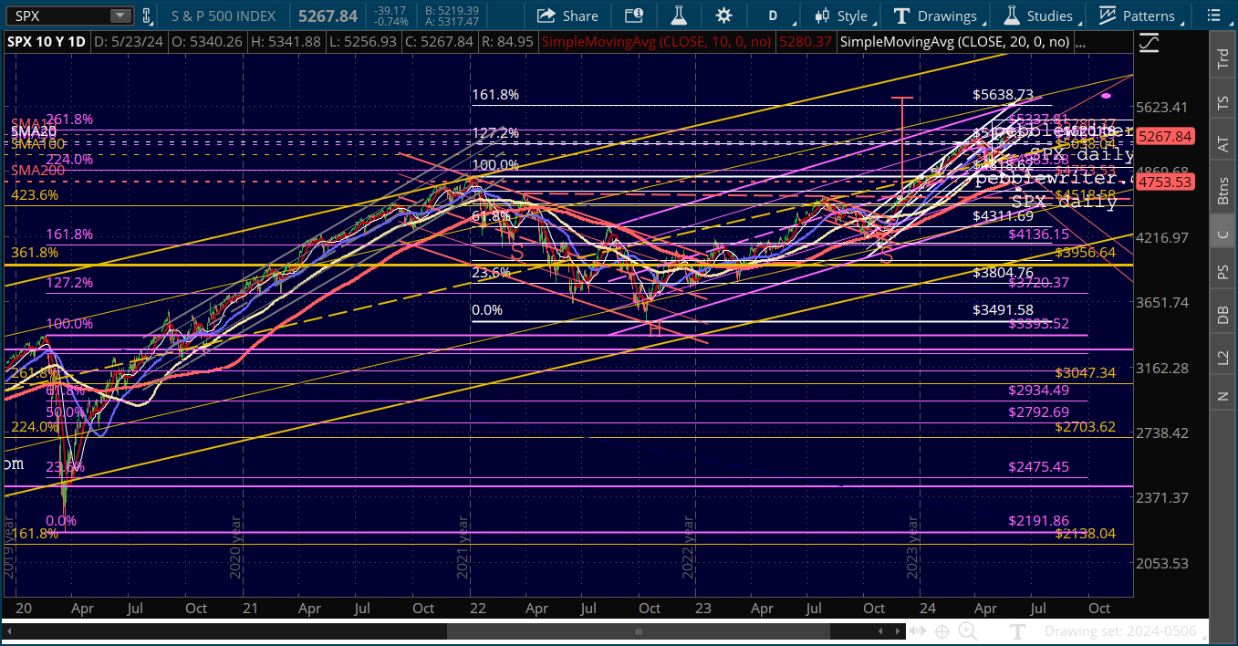Toggle the price axis scale icon
Image resolution: width=1238 pixels, height=646 pixels.
click(x=1149, y=42)
